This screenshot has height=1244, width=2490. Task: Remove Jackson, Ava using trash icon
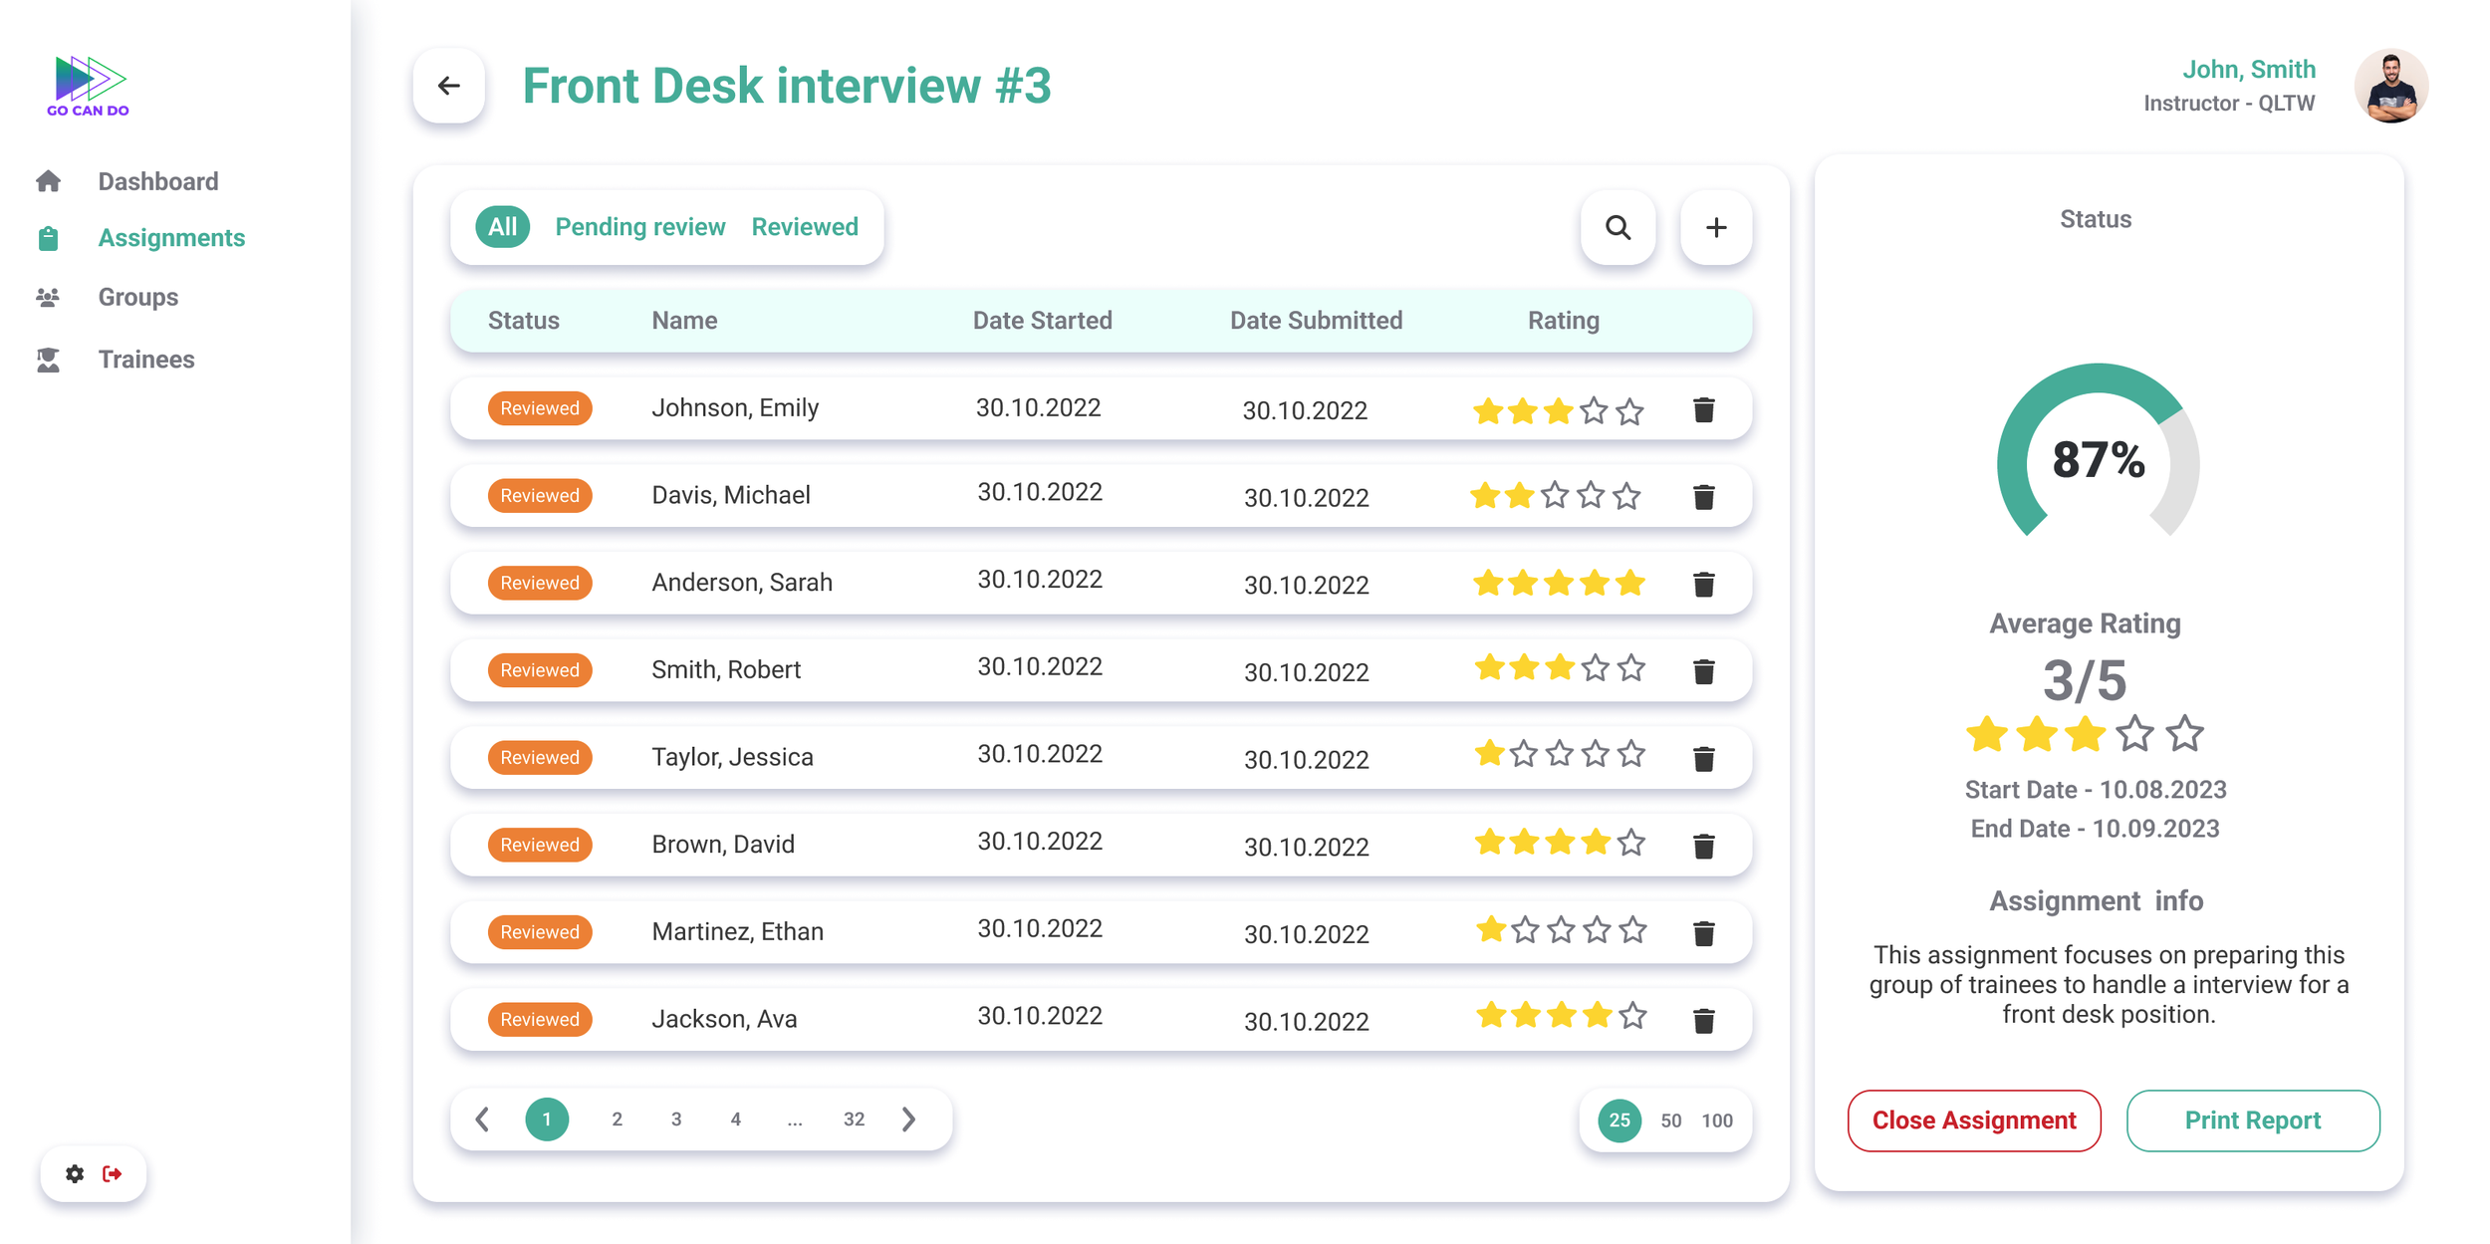click(1703, 1020)
